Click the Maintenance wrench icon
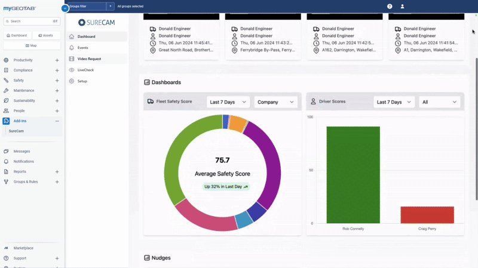 tap(6, 91)
